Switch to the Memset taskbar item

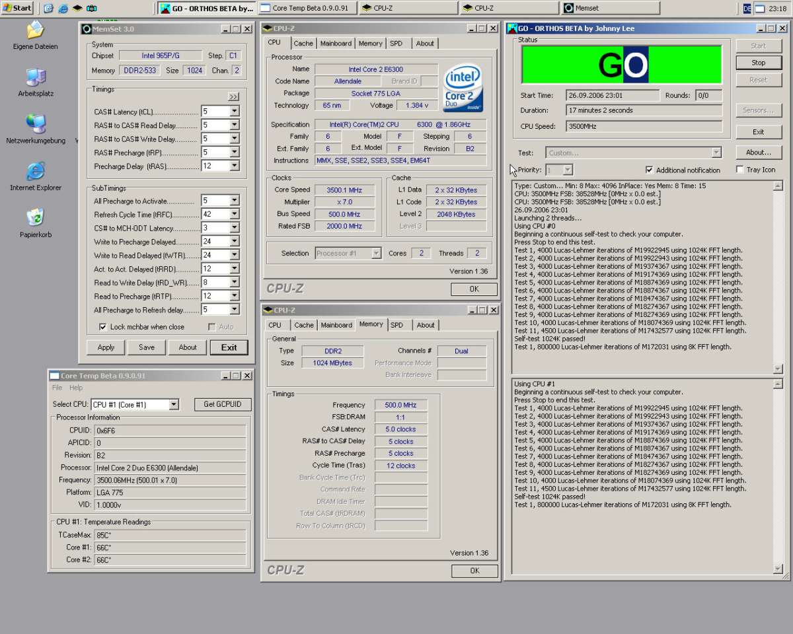[x=610, y=8]
